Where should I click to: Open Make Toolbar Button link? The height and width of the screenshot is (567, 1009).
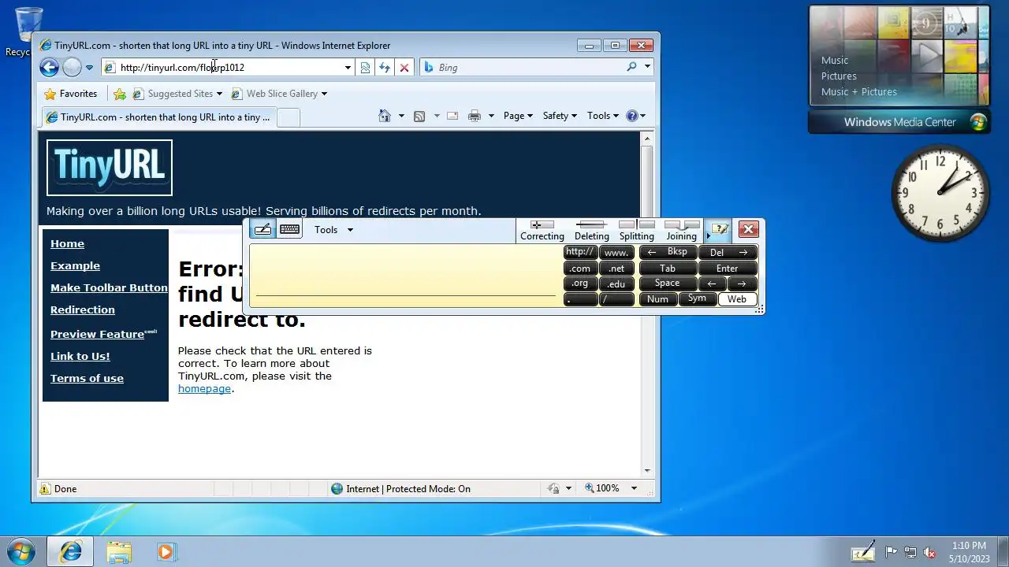click(109, 288)
